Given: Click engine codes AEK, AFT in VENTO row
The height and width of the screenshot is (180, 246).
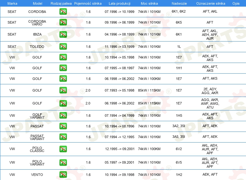Looking at the screenshot, I should [x=210, y=174].
